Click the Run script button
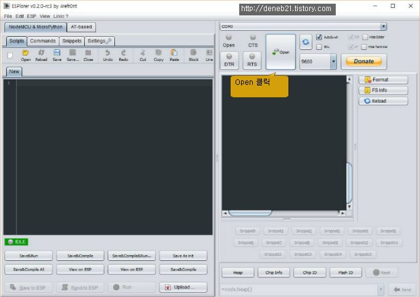The image size is (420, 297). click(x=132, y=287)
